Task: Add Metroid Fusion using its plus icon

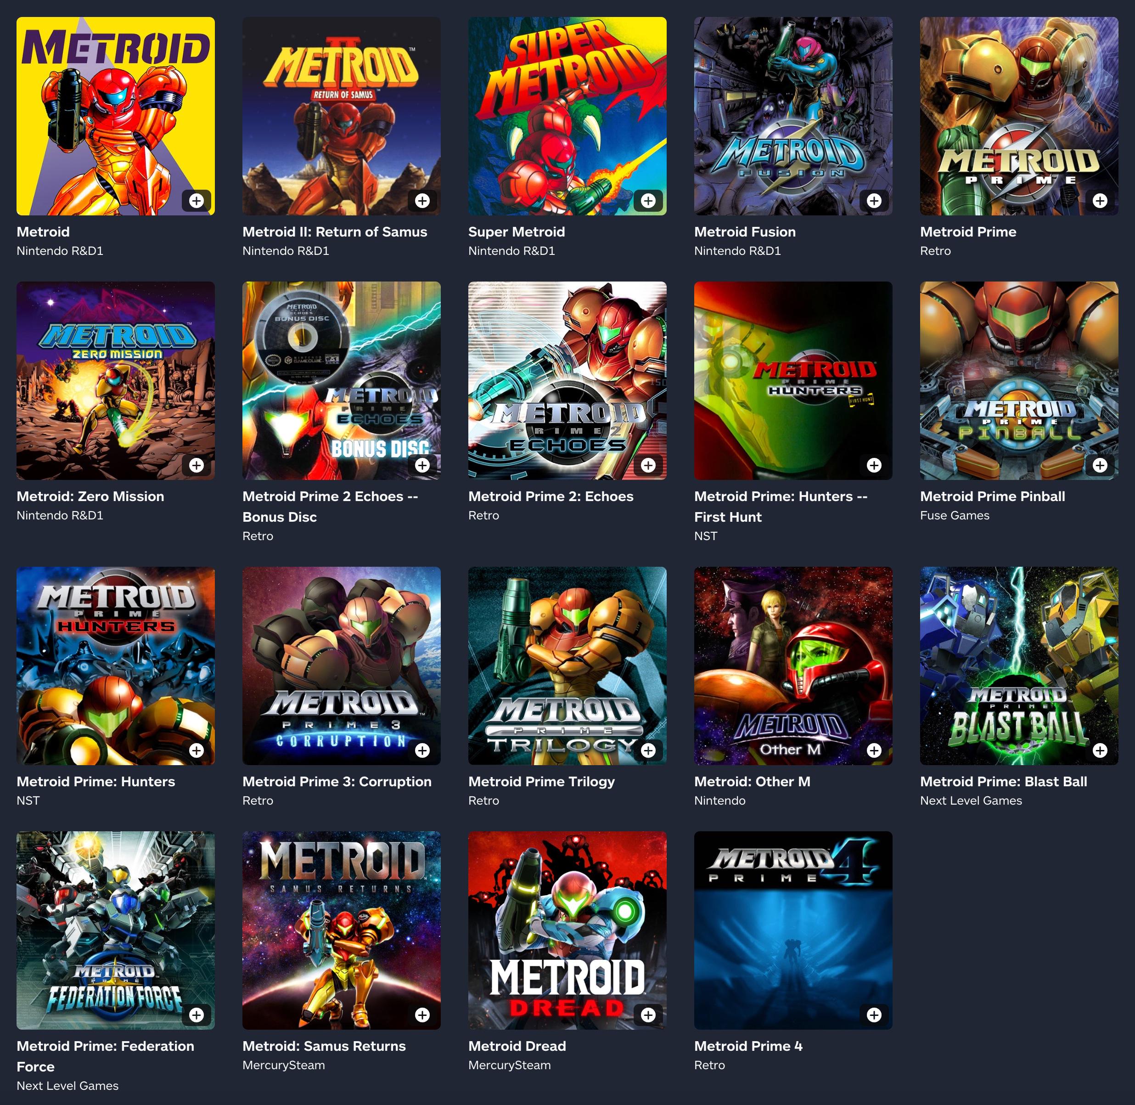Action: coord(874,201)
